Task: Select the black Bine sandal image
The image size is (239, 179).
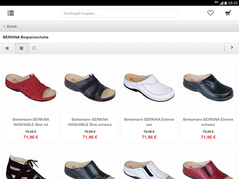Action: (90, 87)
